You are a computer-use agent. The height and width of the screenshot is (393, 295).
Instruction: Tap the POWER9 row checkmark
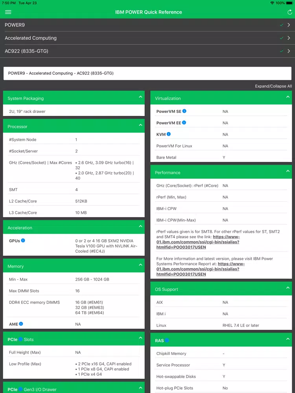click(x=282, y=25)
